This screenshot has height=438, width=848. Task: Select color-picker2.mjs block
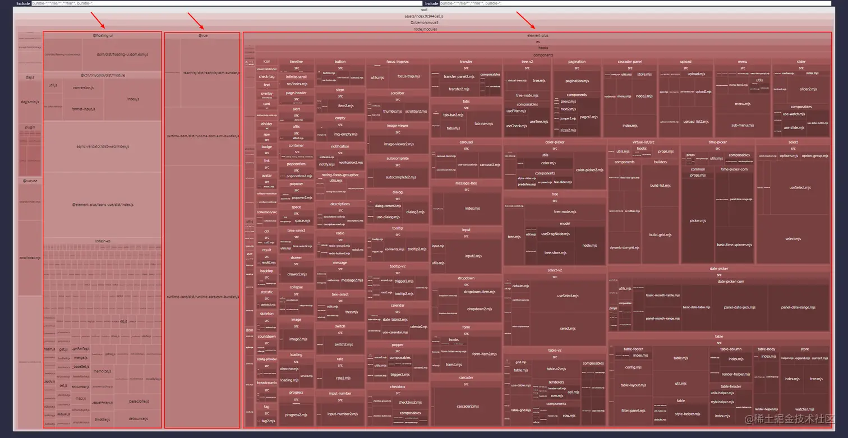(589, 170)
